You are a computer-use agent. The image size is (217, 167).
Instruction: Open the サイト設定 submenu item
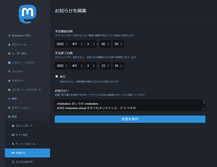(x=27, y=135)
